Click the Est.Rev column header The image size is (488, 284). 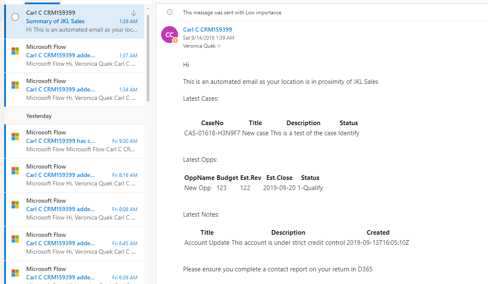click(x=251, y=178)
